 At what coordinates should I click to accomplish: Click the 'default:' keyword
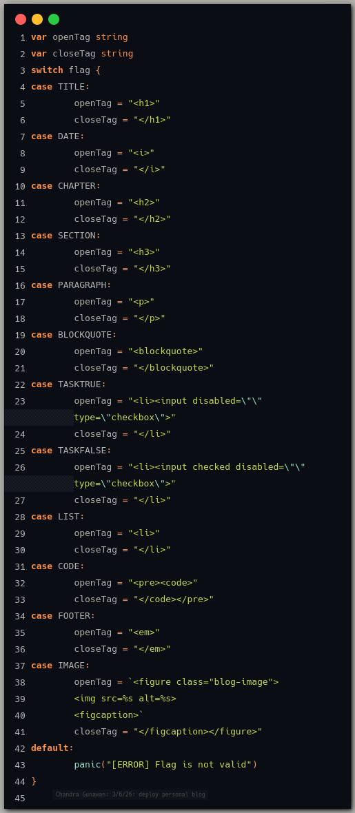pos(52,748)
